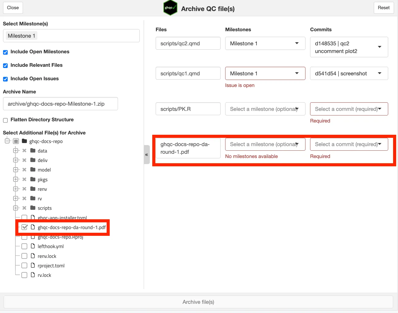
Task: Click the file icon for renv.lock
Action: point(33,256)
